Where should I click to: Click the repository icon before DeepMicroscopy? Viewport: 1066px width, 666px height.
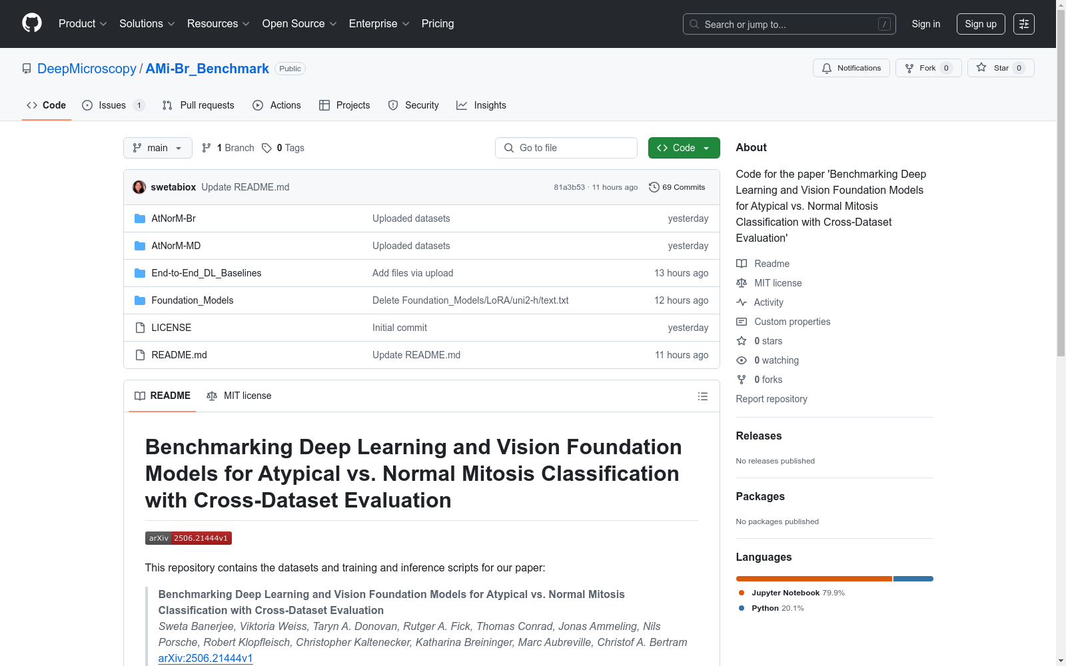pos(27,69)
